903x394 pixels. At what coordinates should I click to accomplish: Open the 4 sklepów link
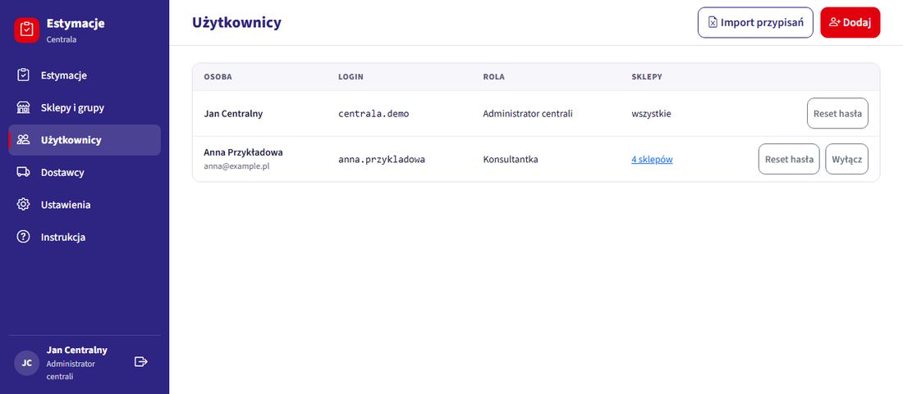point(652,159)
